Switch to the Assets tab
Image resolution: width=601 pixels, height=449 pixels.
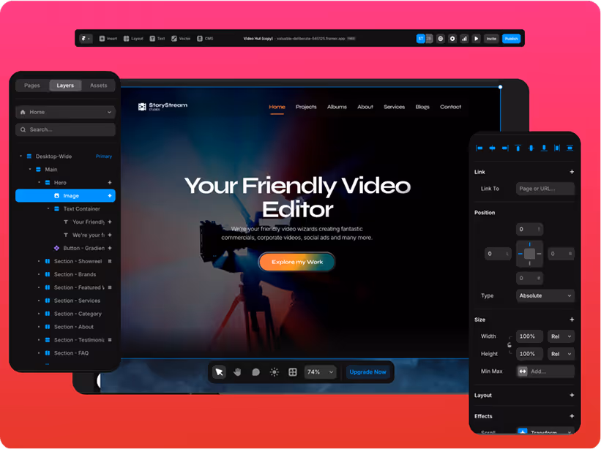pyautogui.click(x=99, y=86)
